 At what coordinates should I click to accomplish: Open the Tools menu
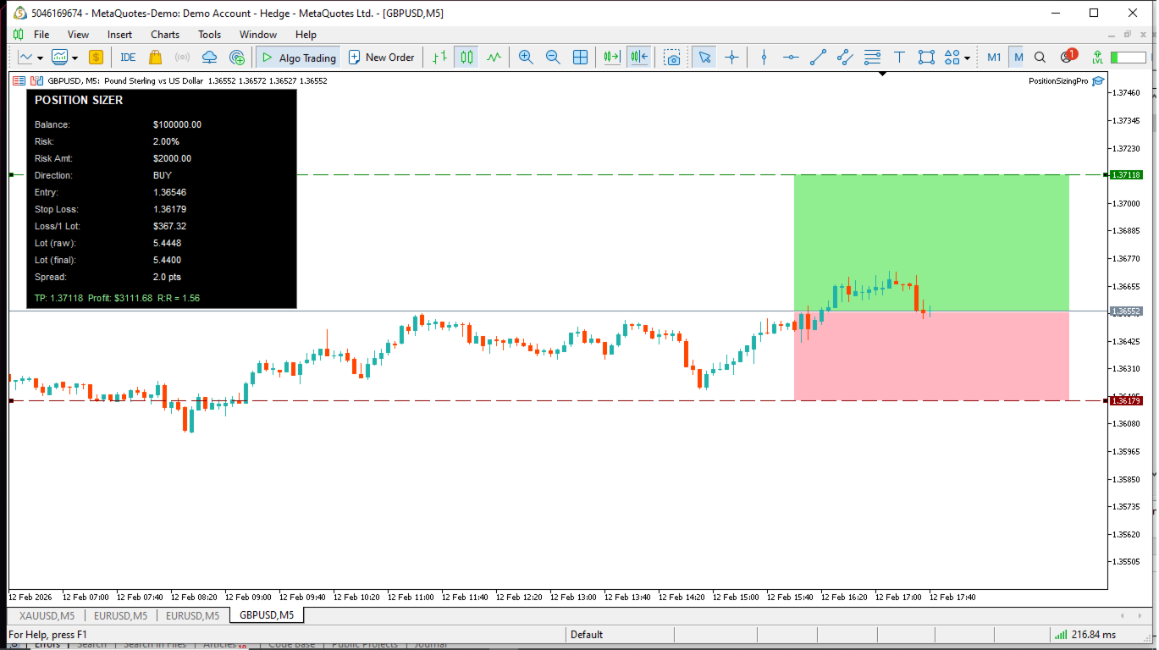coord(210,35)
